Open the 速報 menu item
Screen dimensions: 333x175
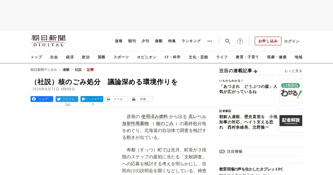[119, 41]
